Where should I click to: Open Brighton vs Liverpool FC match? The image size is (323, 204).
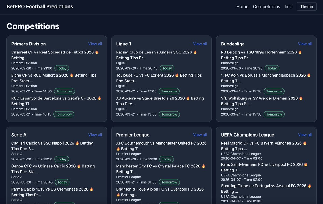pos(160,192)
